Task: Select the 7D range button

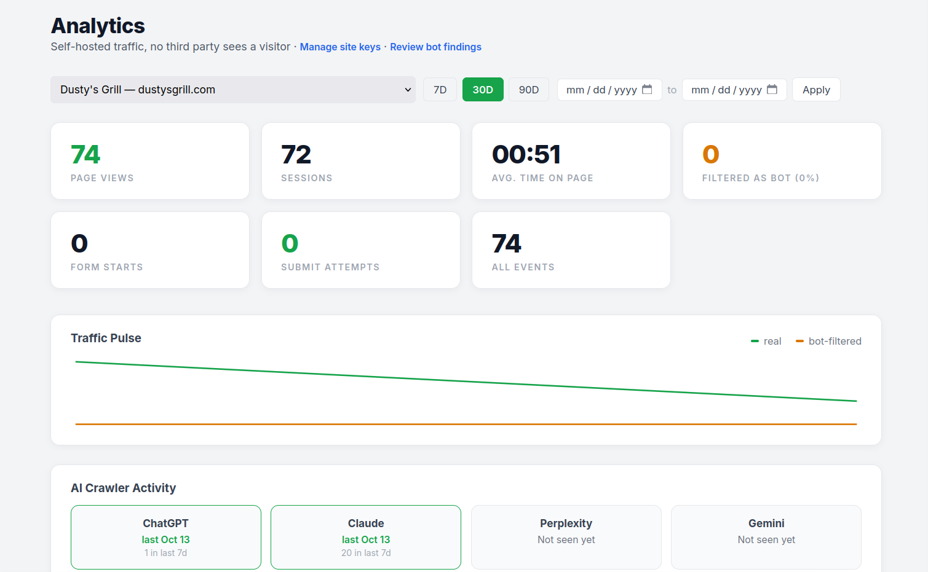Action: [x=440, y=90]
